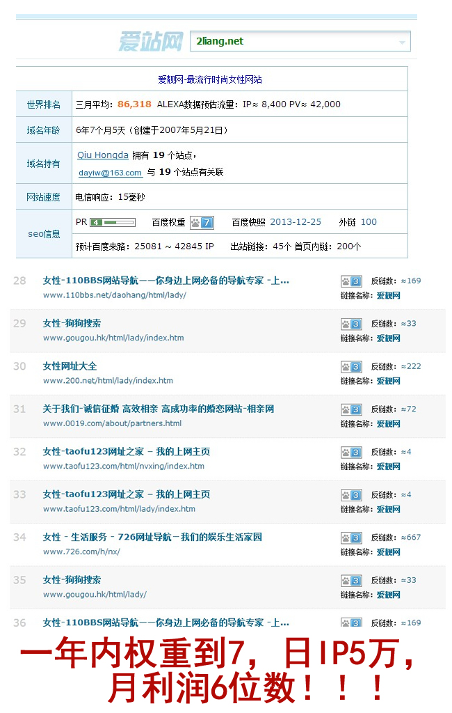Screen dimensions: 452x713
Task: Click 反链数 ≈72 in row 31
Action: tap(394, 409)
